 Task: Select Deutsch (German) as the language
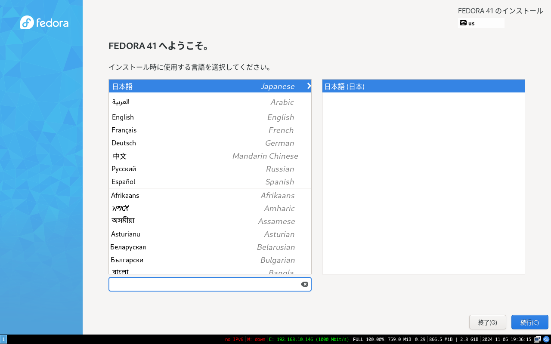pyautogui.click(x=210, y=143)
